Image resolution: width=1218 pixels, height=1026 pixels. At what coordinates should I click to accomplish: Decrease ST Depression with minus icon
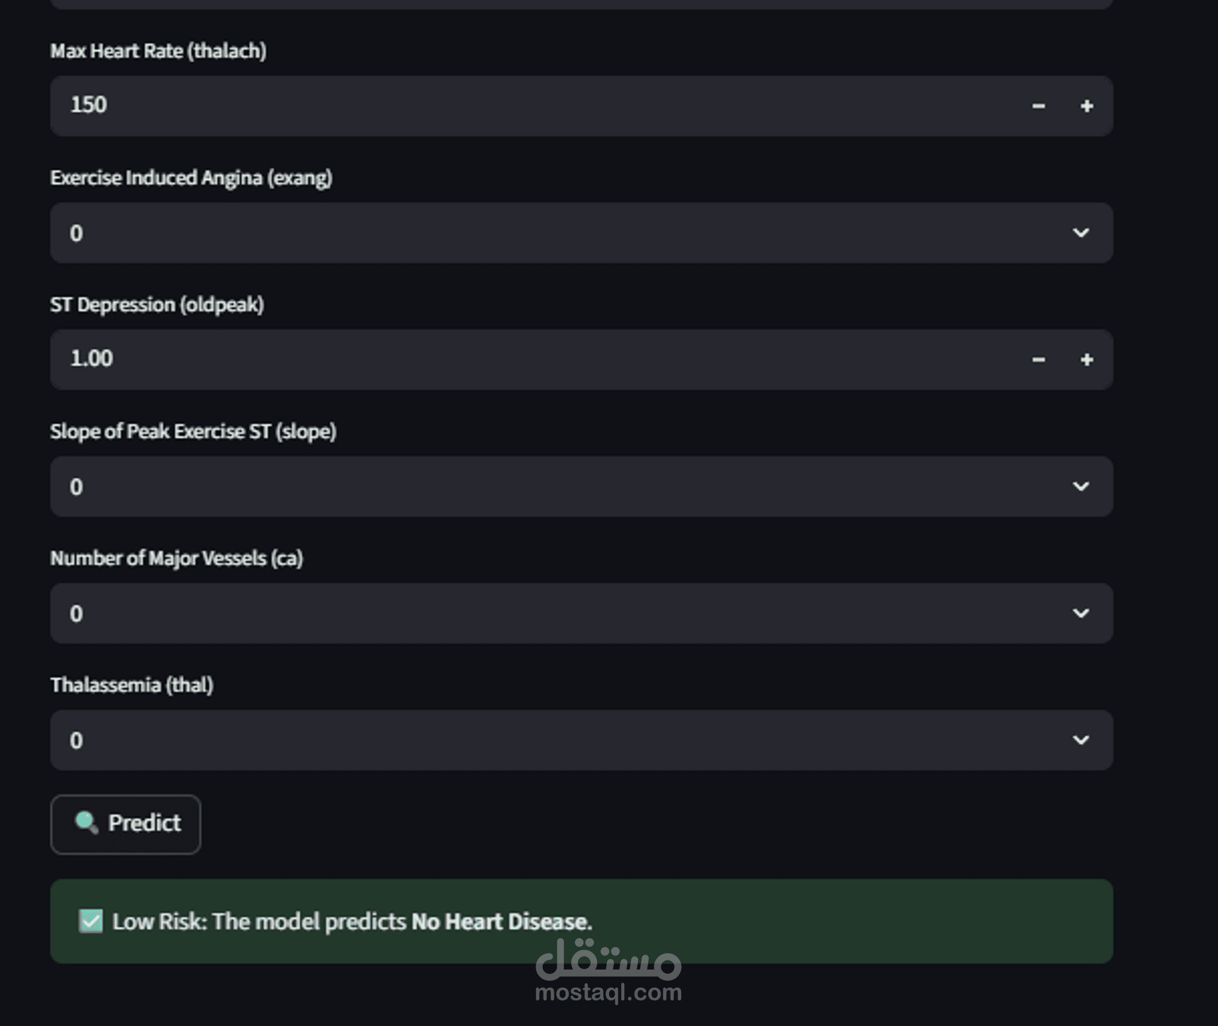[x=1038, y=359]
